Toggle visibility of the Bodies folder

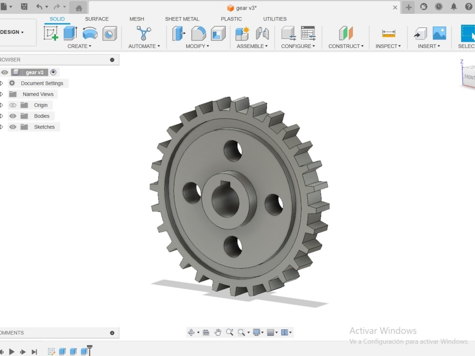click(x=13, y=116)
